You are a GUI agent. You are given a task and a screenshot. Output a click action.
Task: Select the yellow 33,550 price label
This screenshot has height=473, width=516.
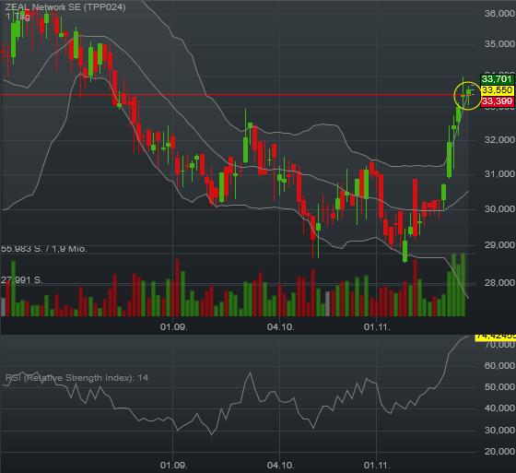(498, 90)
